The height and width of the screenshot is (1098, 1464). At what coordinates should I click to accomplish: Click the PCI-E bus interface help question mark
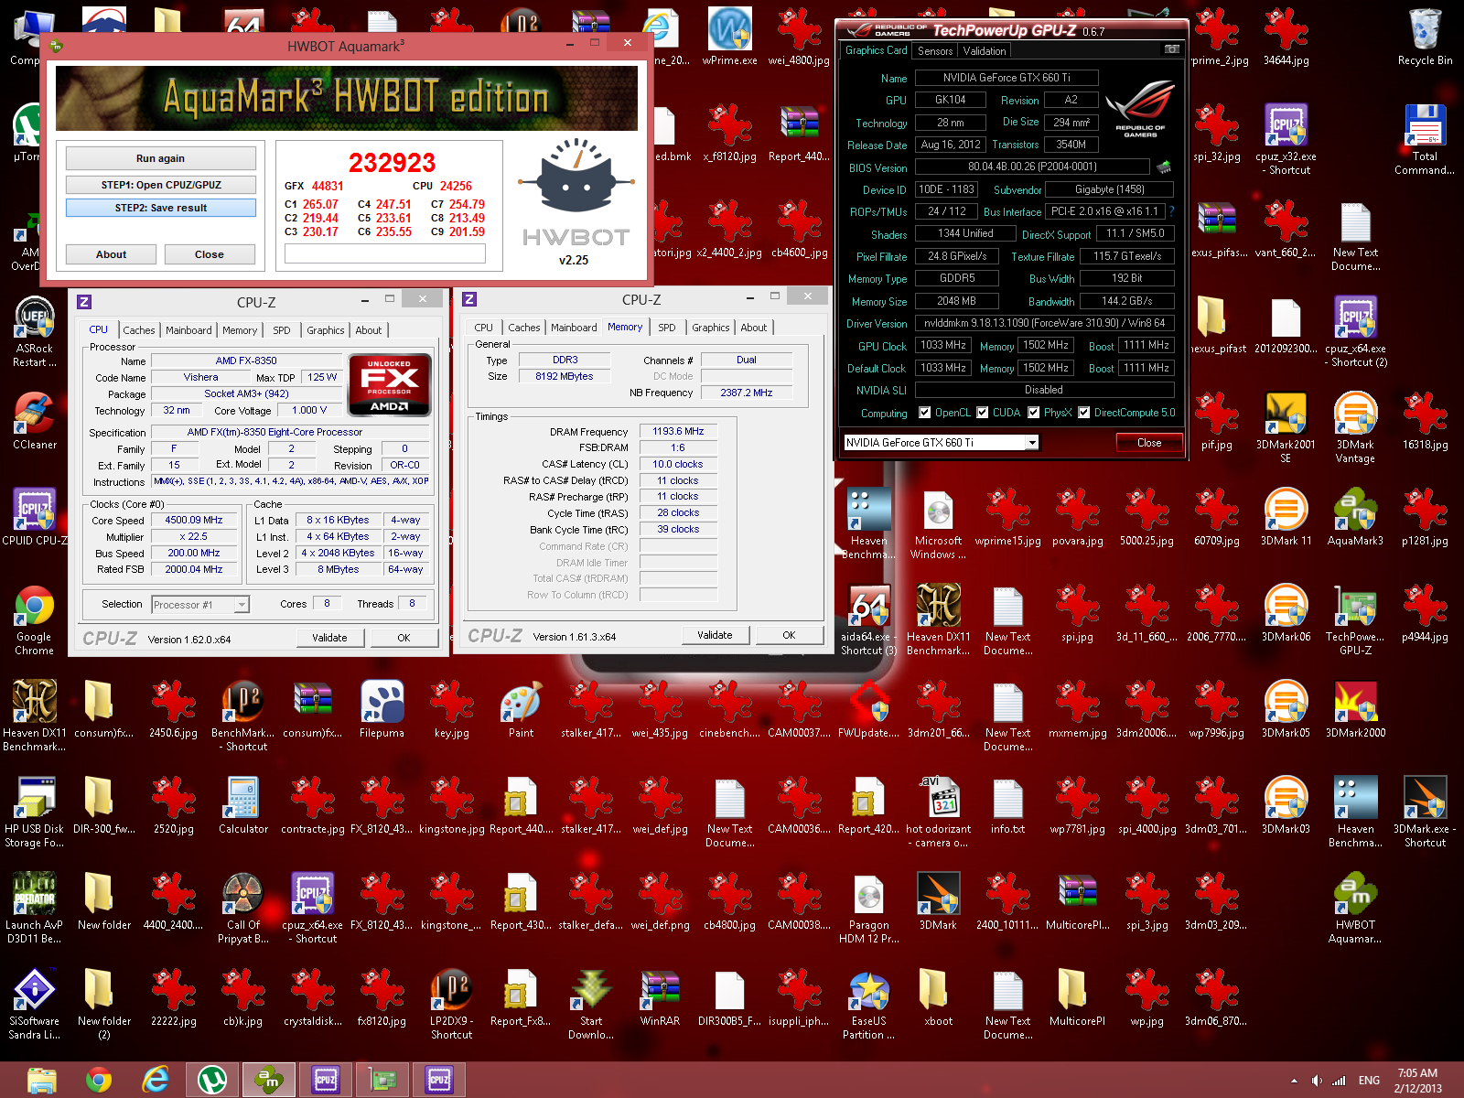[x=1171, y=211]
